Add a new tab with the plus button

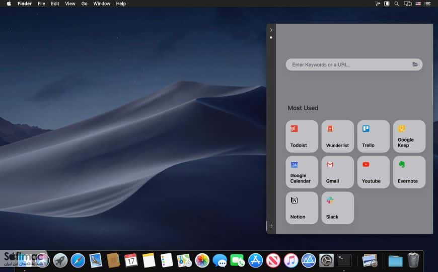point(271,226)
